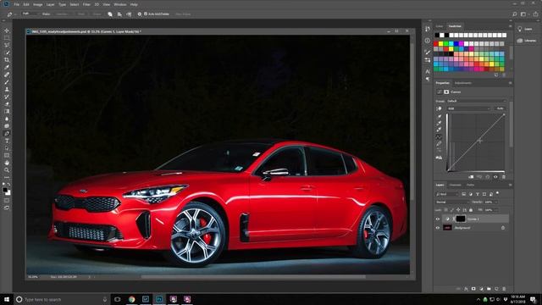Select the Crop tool
This screenshot has width=542, height=305.
[x=7, y=60]
